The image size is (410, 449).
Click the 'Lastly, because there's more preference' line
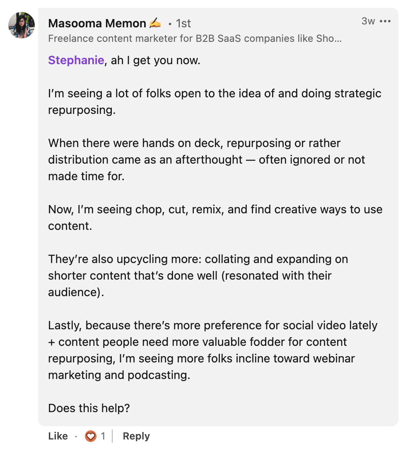click(212, 326)
